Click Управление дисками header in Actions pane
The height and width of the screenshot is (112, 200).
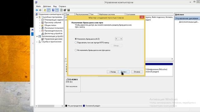tap(187, 18)
